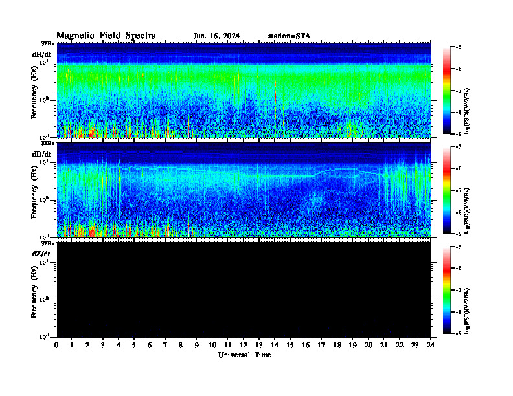Select the dH/dt panel color bar
The width and height of the screenshot is (513, 396).
(446, 91)
